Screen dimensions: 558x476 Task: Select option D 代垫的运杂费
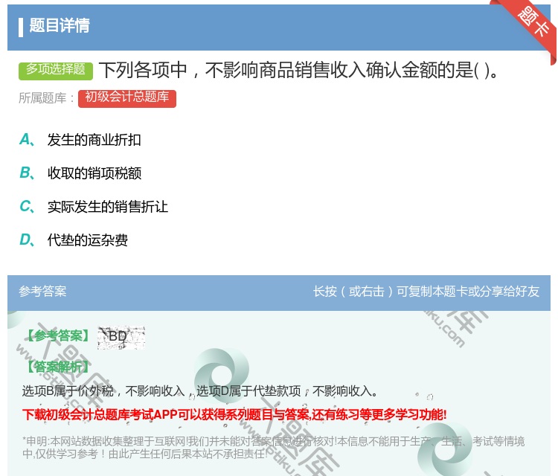[x=88, y=240]
